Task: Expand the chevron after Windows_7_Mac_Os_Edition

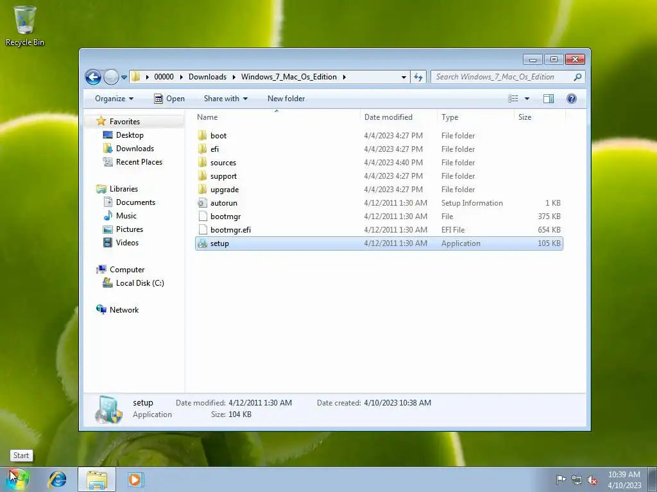Action: (344, 77)
